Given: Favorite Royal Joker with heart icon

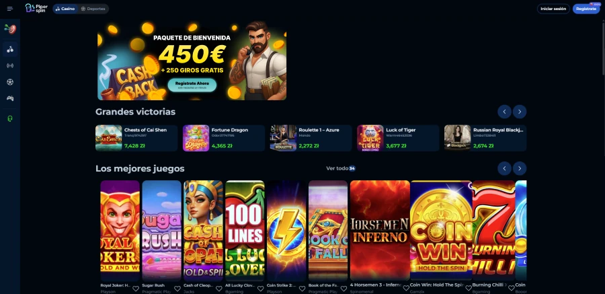Looking at the screenshot, I should click(135, 288).
